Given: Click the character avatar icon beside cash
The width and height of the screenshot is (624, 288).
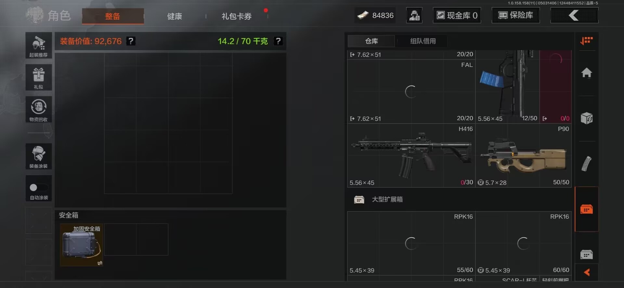Looking at the screenshot, I should coord(414,15).
